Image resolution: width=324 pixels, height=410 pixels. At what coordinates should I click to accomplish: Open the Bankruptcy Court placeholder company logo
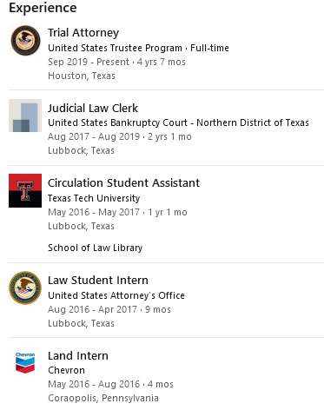click(25, 116)
